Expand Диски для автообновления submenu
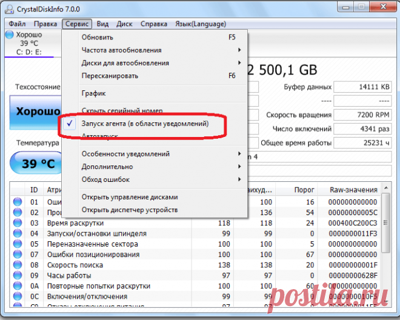Screen dimensions: 400x320 click(x=155, y=63)
